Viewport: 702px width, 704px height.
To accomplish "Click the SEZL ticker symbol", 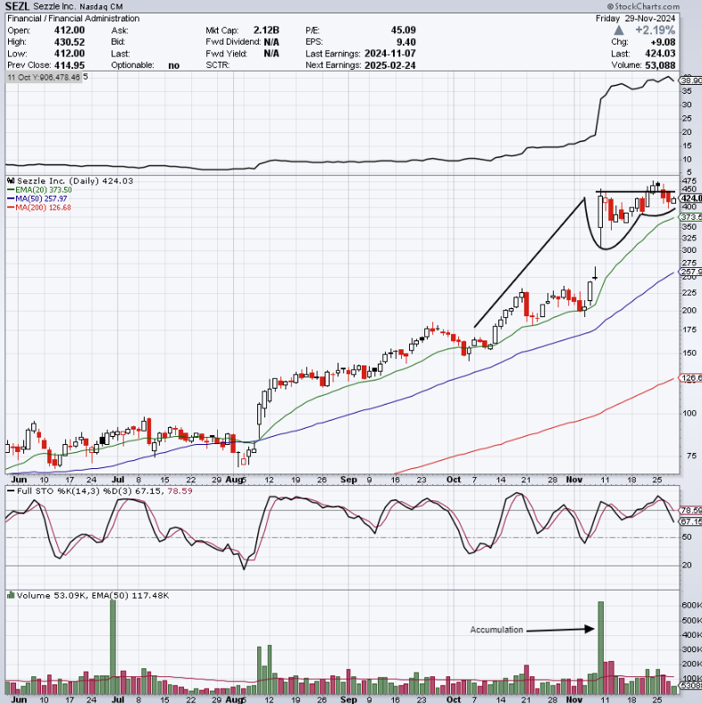I will (x=17, y=6).
